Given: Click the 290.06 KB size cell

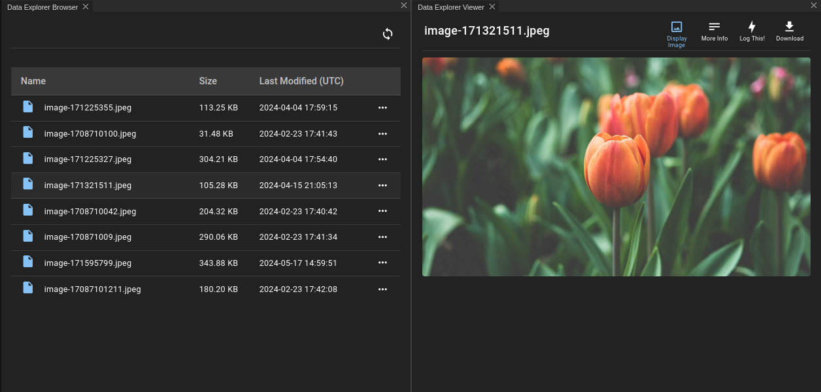Looking at the screenshot, I should (x=218, y=237).
